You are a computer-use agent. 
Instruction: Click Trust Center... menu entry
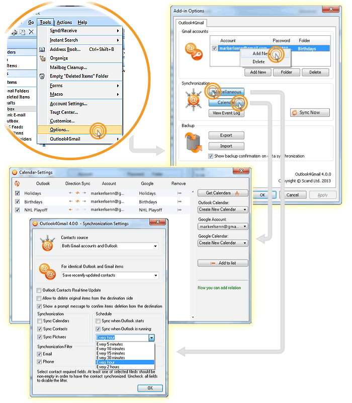[64, 112]
